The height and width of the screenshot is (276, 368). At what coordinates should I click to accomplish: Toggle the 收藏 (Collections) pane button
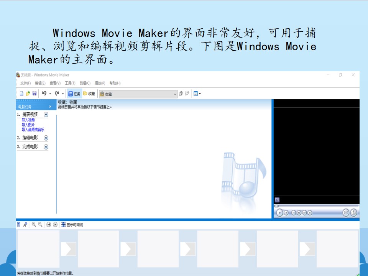89,94
